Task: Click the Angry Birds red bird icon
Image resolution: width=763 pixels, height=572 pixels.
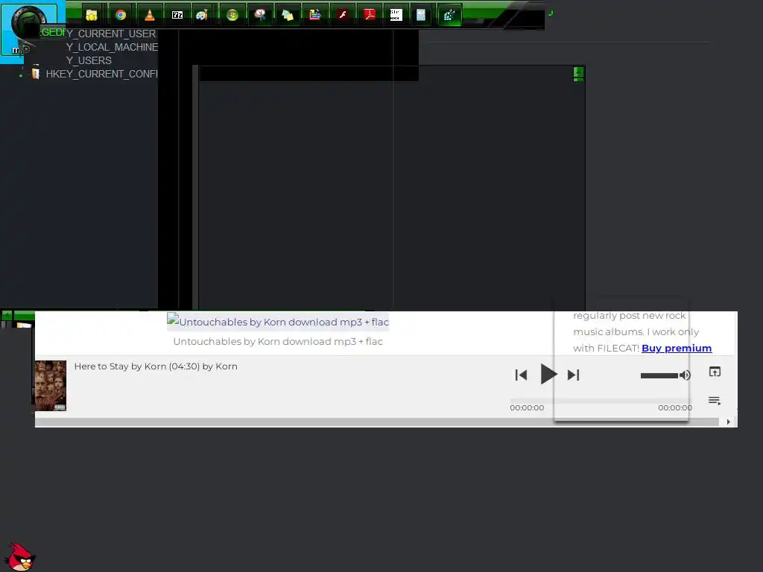Action: (20, 557)
